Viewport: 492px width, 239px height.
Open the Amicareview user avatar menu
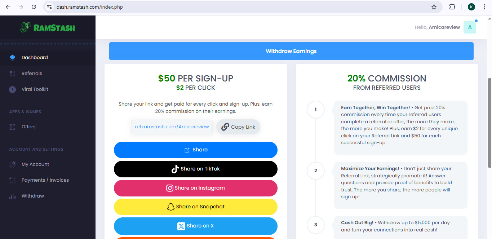point(470,27)
